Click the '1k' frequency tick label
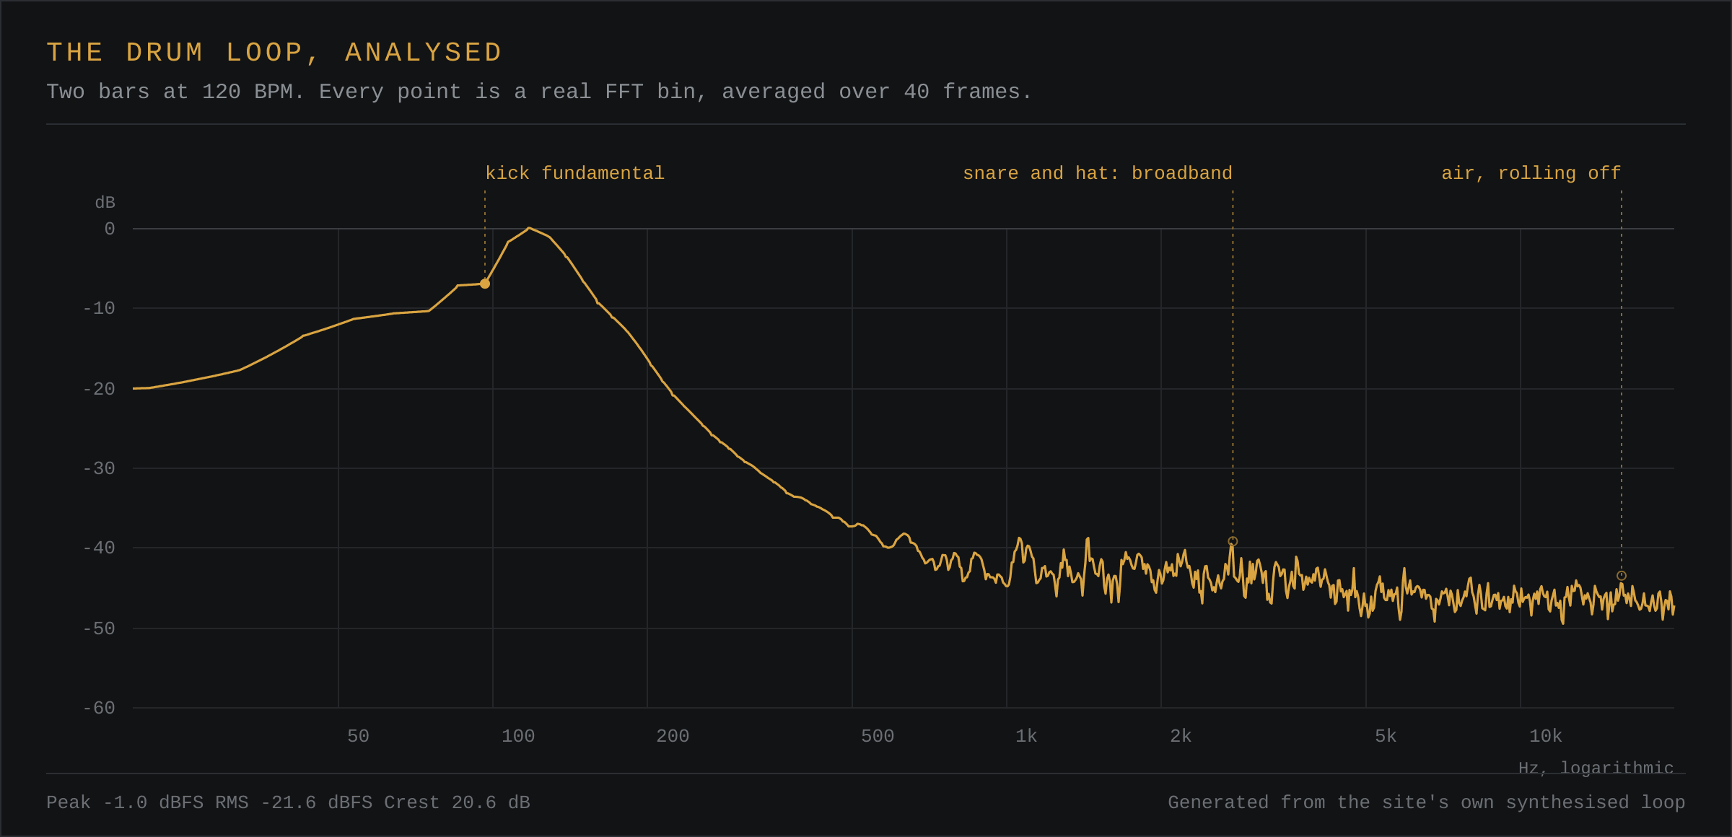The height and width of the screenshot is (837, 1732). [x=1026, y=736]
